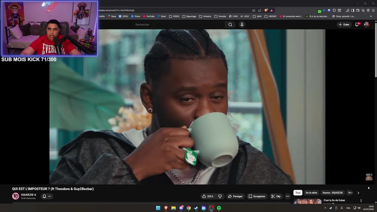This screenshot has width=377, height=212.
Task: Open clock and date 19:01
Action: click(x=368, y=208)
